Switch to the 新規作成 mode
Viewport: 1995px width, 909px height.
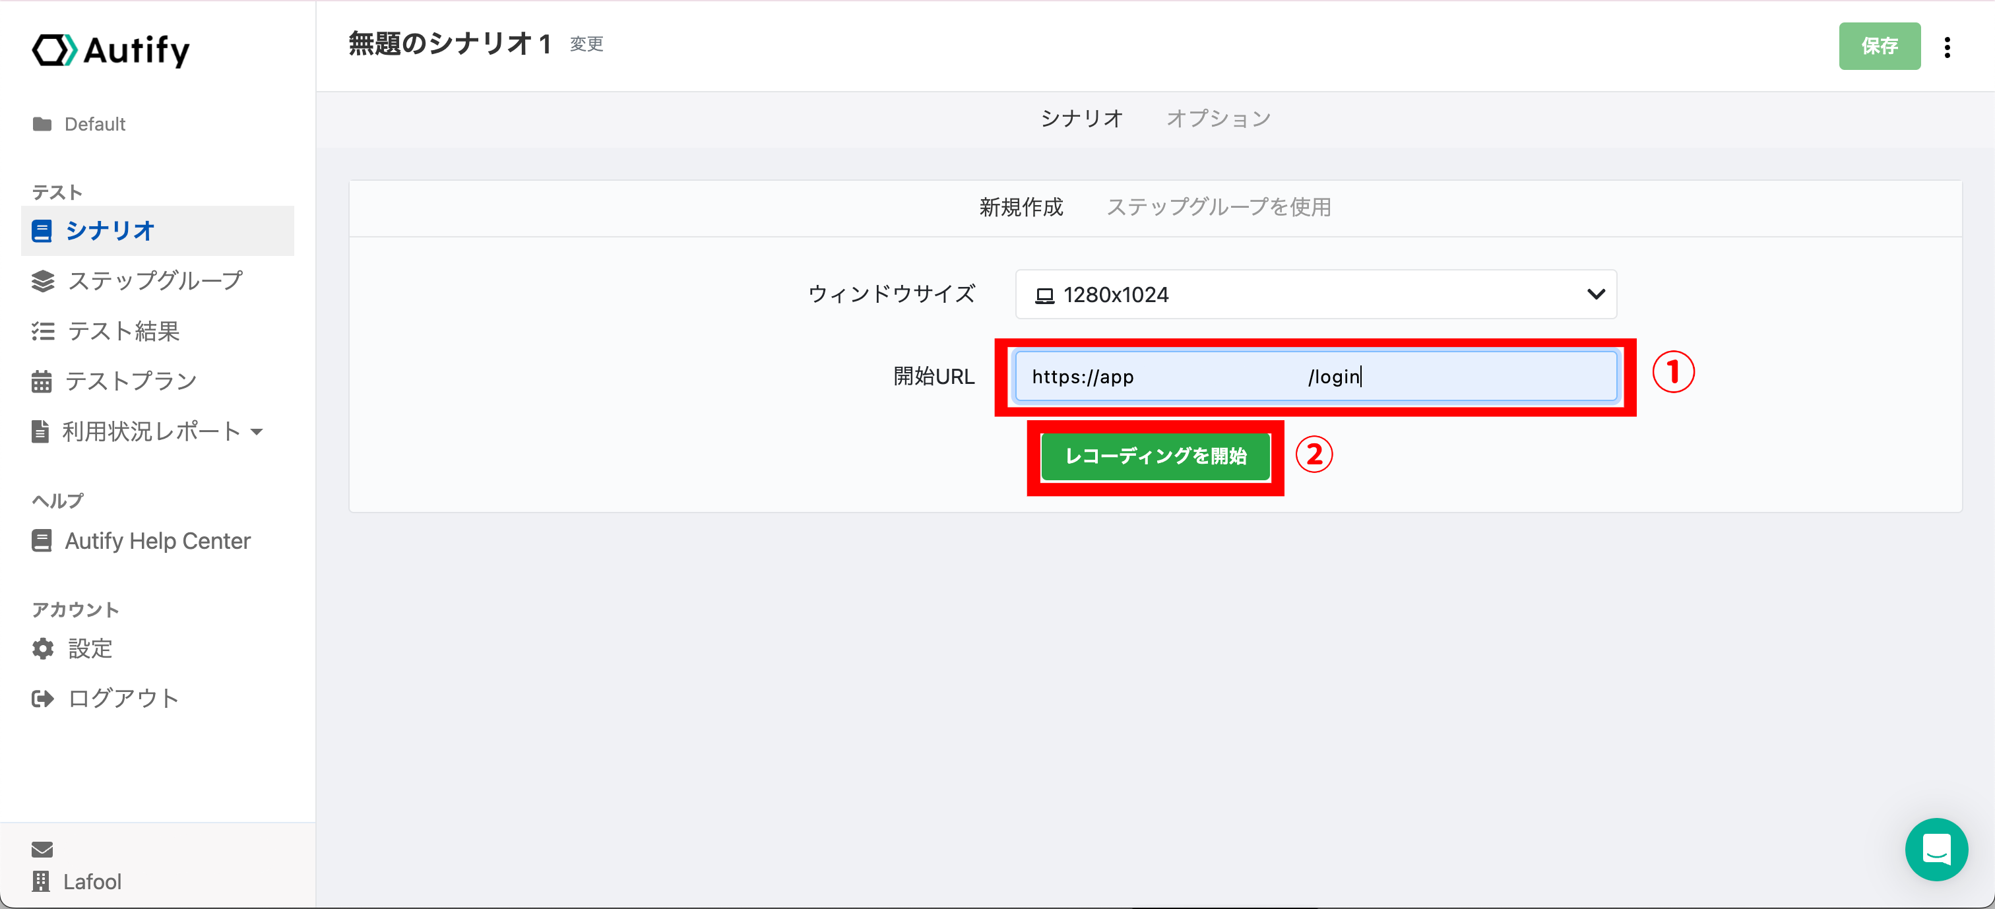tap(1020, 206)
